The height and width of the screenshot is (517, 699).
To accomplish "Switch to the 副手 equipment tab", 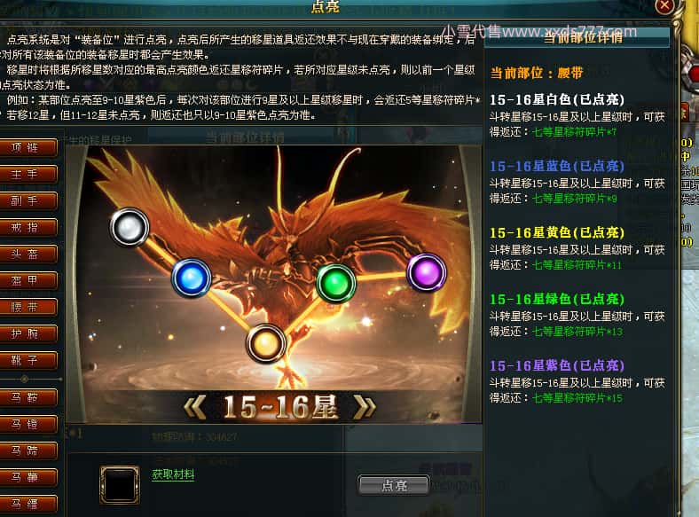I will (x=28, y=201).
